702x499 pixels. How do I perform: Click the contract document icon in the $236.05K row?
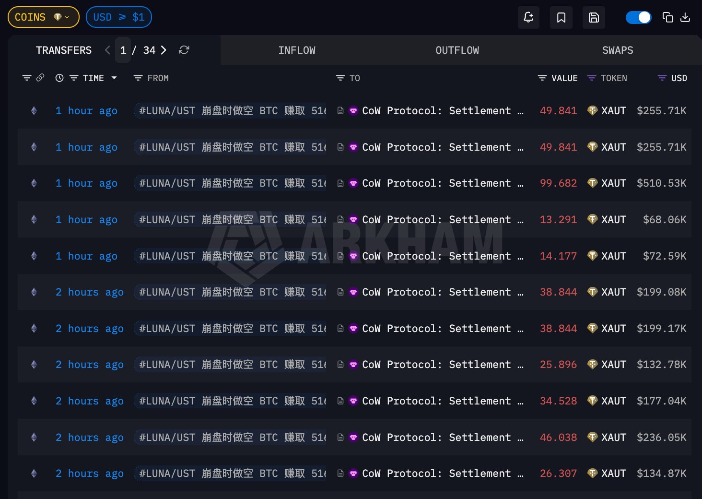pos(340,438)
